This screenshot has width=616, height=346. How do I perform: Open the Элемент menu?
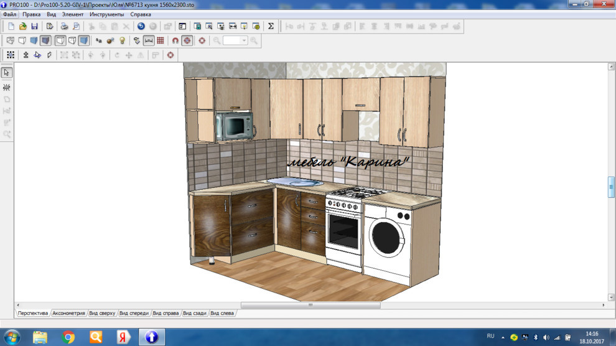click(72, 14)
